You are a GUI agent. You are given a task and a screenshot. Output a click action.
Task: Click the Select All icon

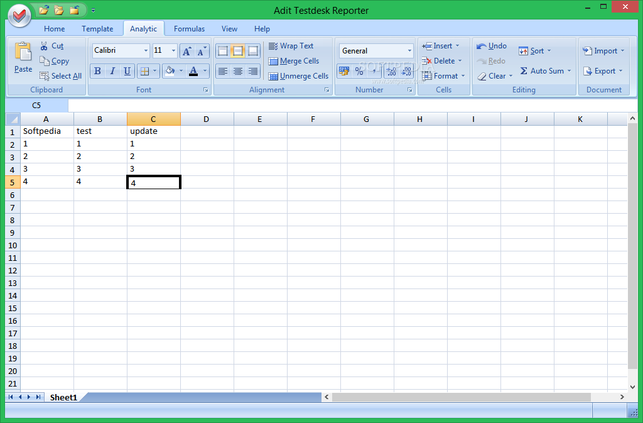tap(45, 76)
